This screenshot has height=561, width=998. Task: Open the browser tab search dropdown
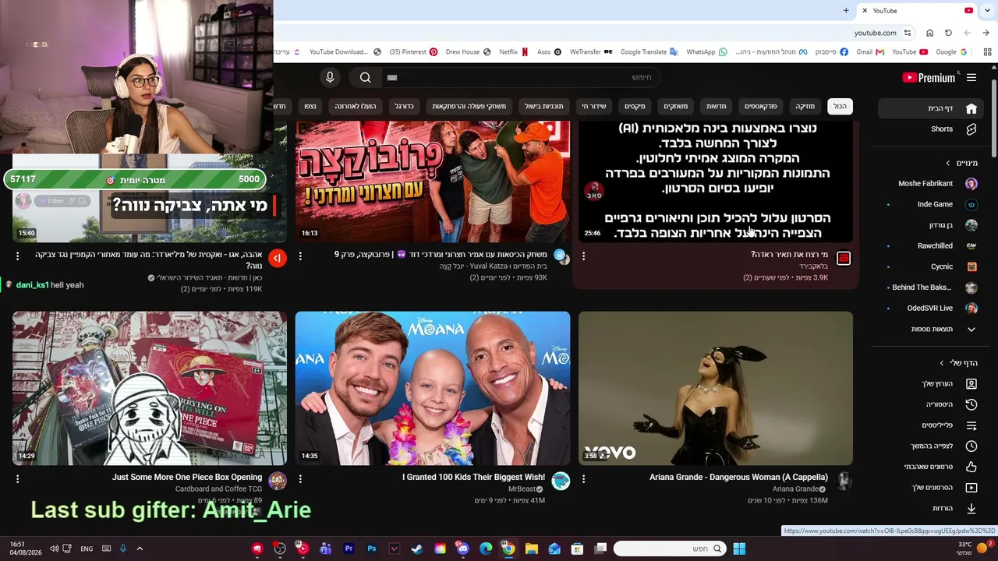987,10
